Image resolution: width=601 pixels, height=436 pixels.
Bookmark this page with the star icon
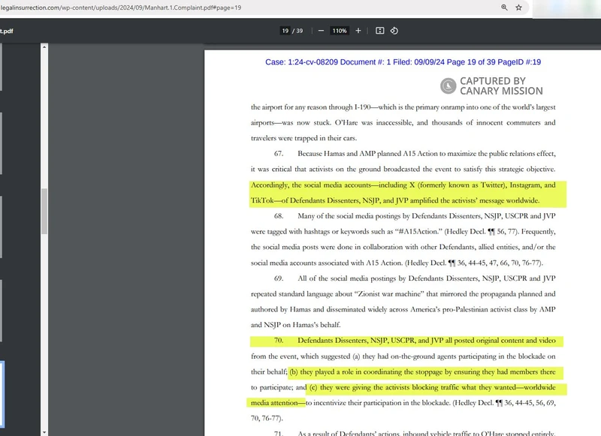[x=518, y=8]
